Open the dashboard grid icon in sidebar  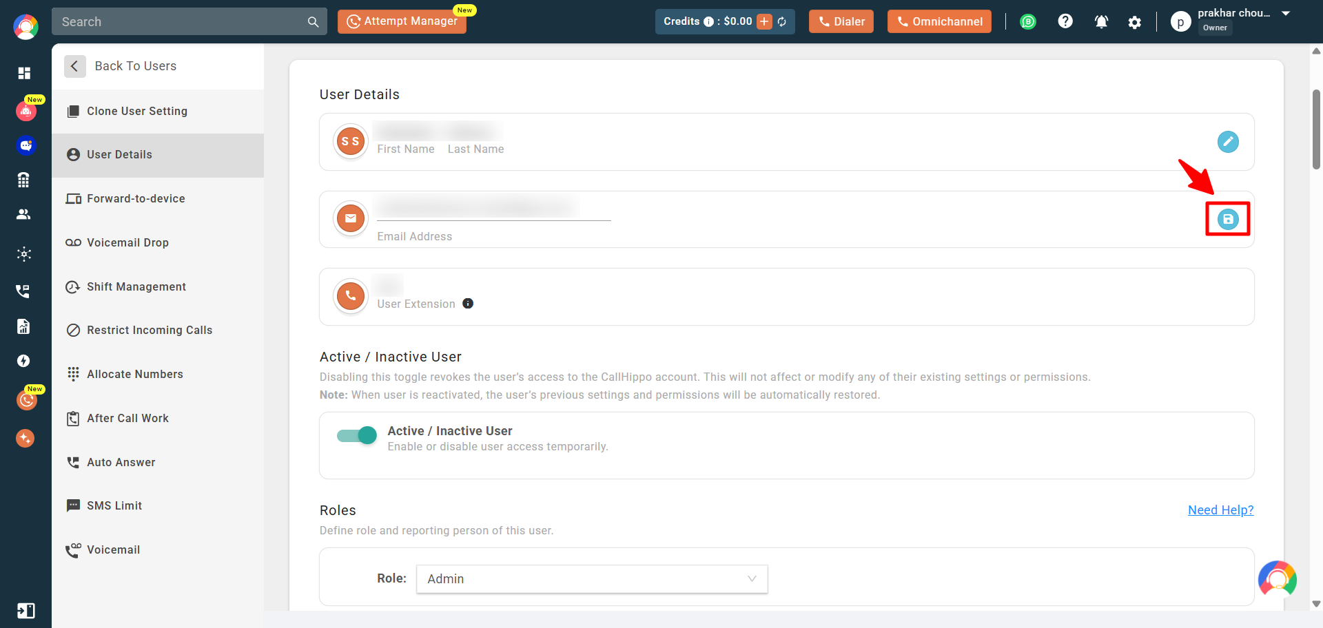(24, 73)
